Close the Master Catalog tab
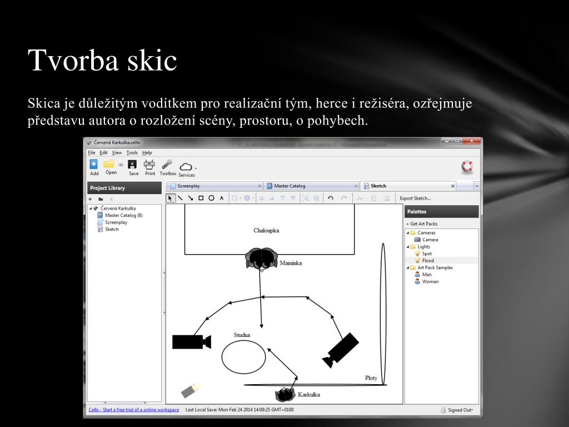 [356, 186]
